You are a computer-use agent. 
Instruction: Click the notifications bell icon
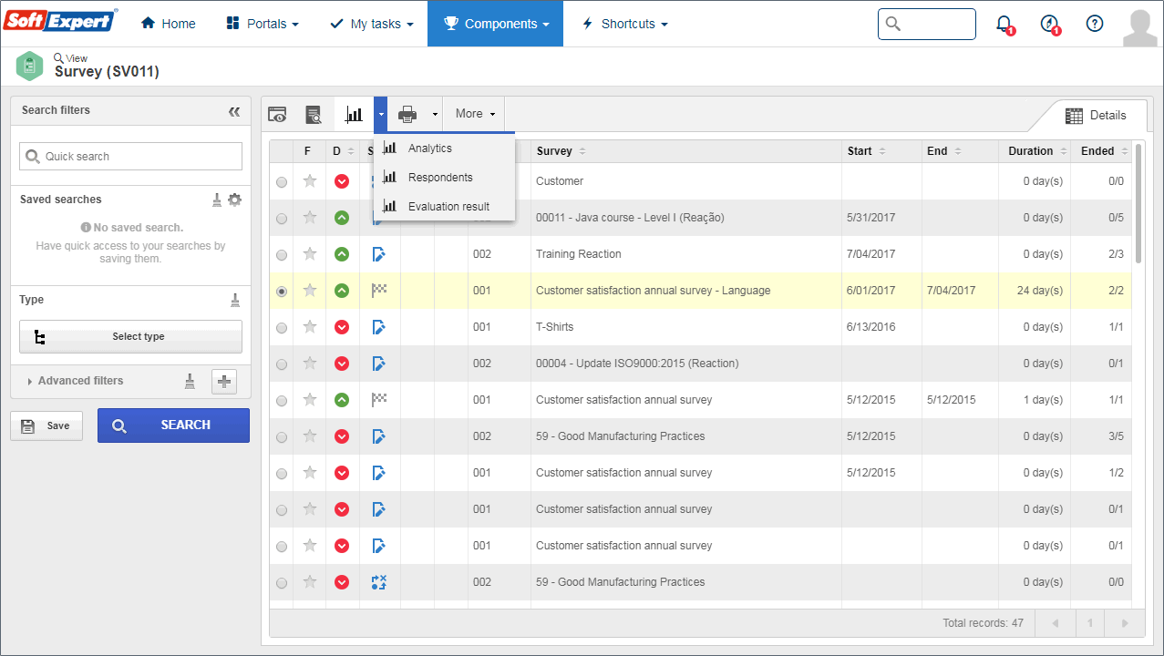pos(1004,24)
